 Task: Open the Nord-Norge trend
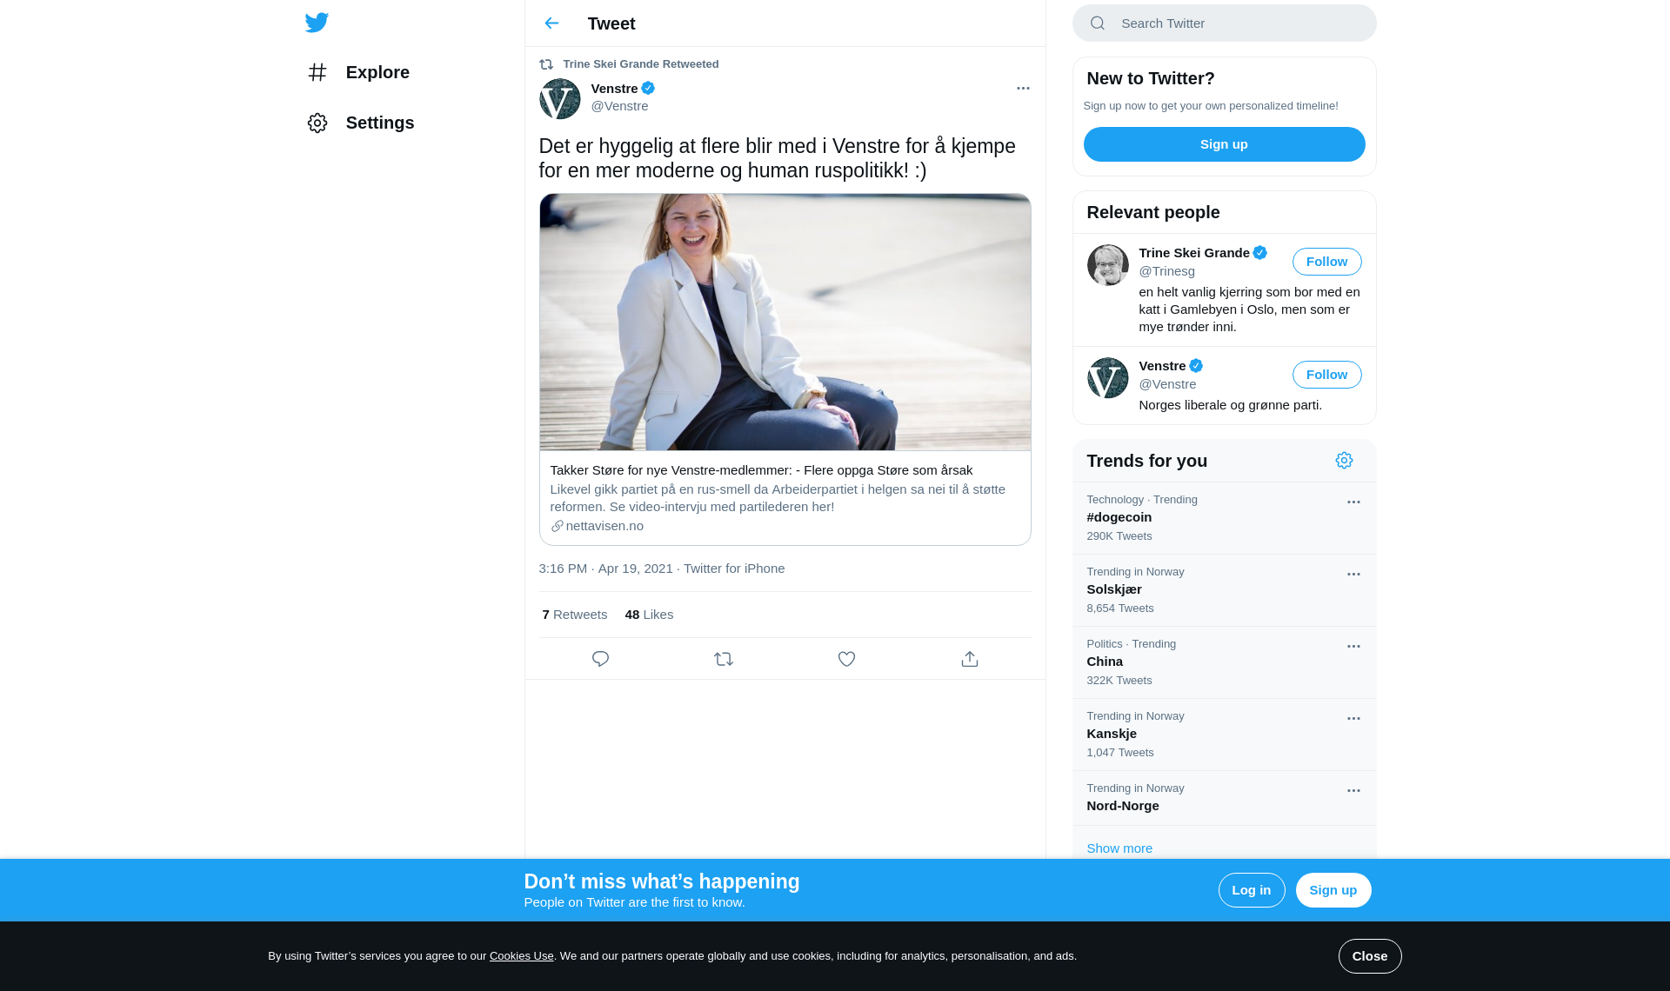point(1224,798)
